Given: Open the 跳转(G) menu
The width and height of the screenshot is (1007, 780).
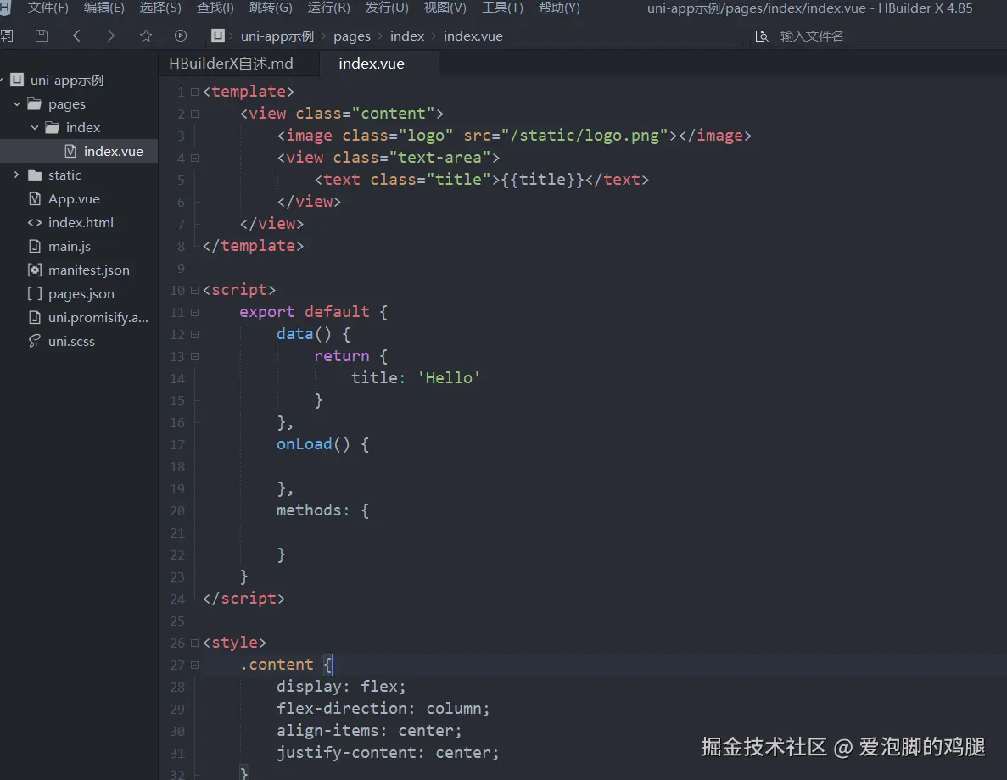Looking at the screenshot, I should [271, 8].
